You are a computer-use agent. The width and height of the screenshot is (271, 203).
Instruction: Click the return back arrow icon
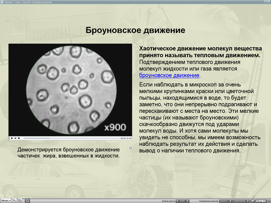point(253,201)
